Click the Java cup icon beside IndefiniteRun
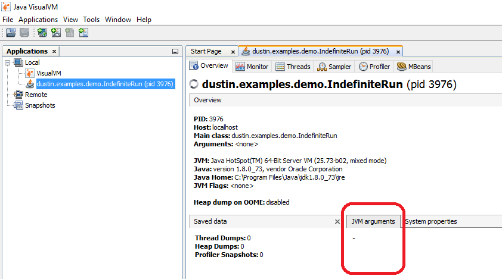Image resolution: width=502 pixels, height=279 pixels. 30,84
